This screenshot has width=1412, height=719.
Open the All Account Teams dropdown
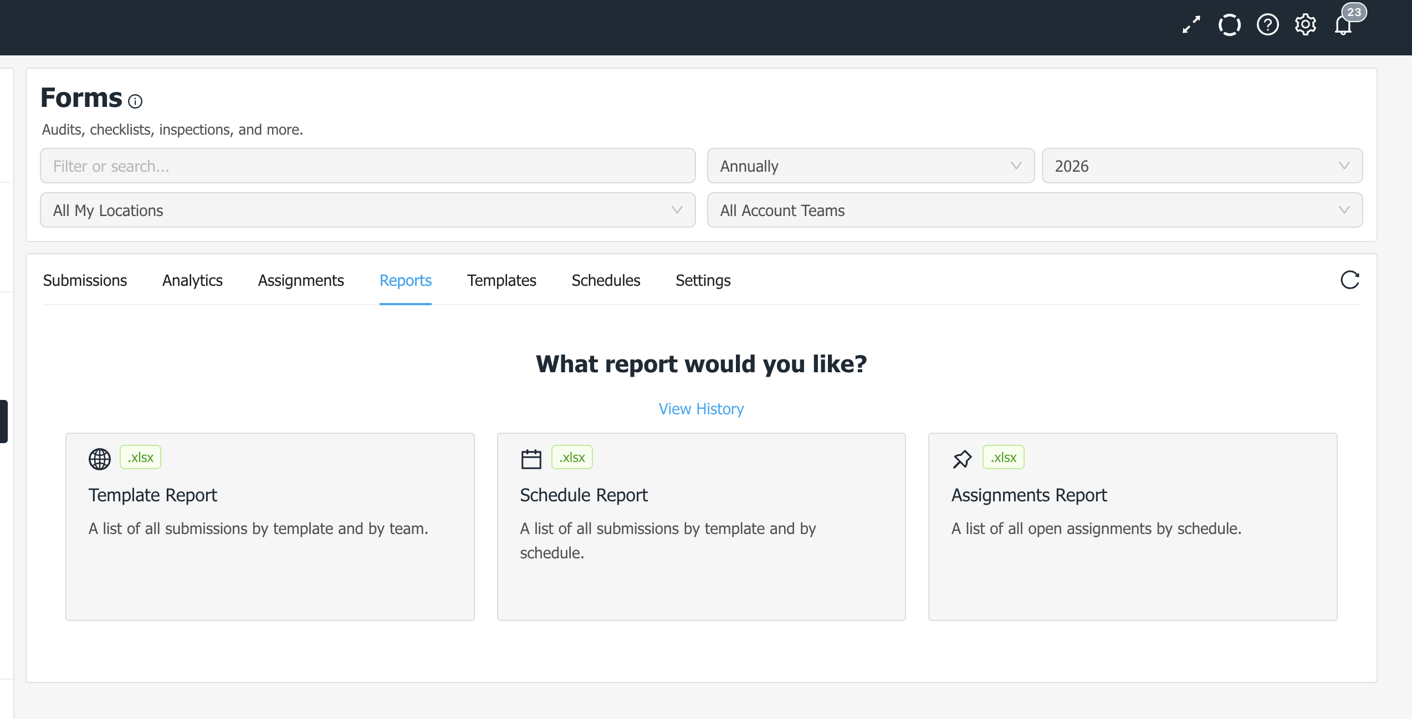(x=1034, y=210)
